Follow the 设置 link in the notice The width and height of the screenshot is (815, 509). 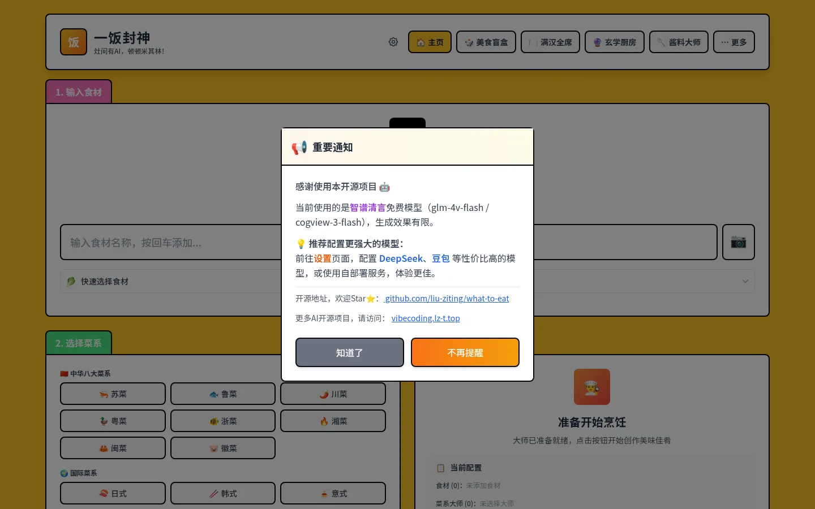323,258
